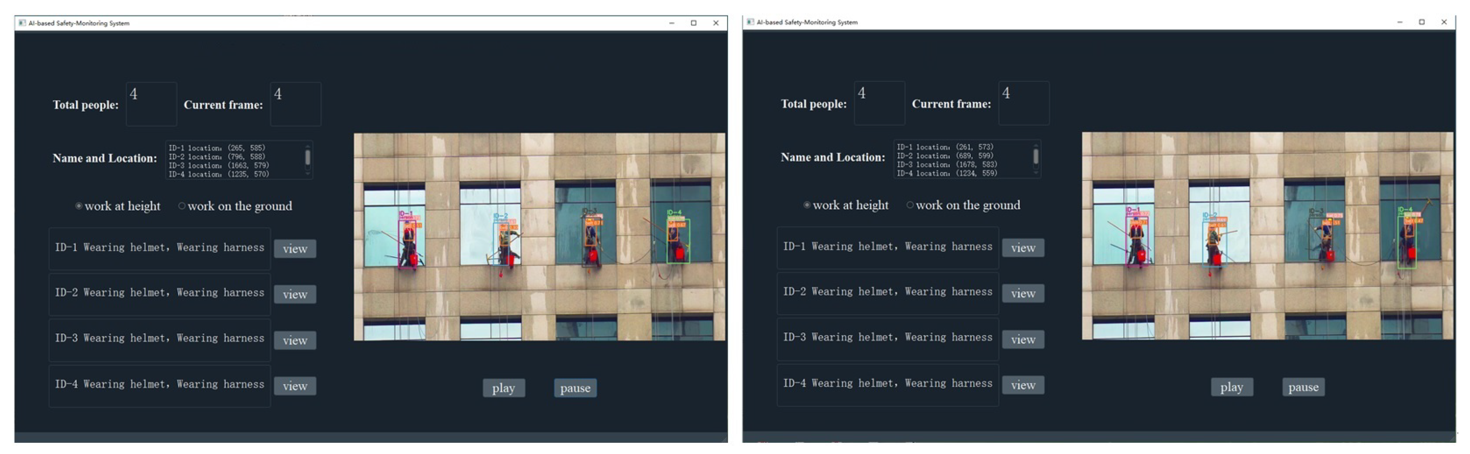Click the app icon in left window title bar
This screenshot has height=454, width=1470.
[22, 23]
